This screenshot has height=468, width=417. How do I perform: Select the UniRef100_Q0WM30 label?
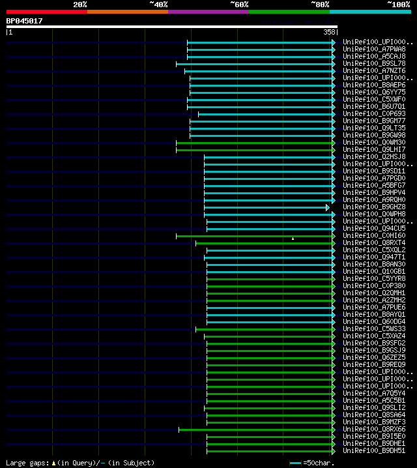tap(374, 142)
